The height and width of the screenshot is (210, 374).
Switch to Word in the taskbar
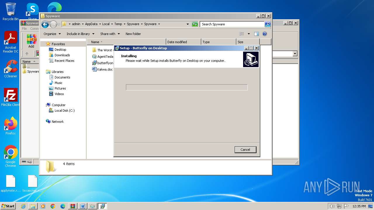[x=83, y=206]
